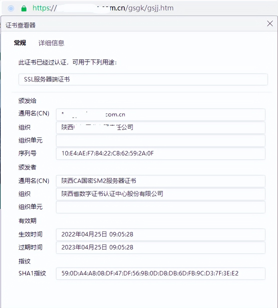The width and height of the screenshot is (278, 308).
Task: Click the issuer organization field 陕西省数字证书认证中心股份有限公司
Action: coord(161,194)
